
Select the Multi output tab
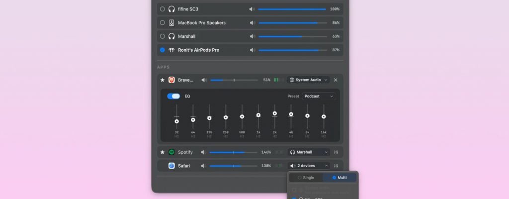pos(339,178)
